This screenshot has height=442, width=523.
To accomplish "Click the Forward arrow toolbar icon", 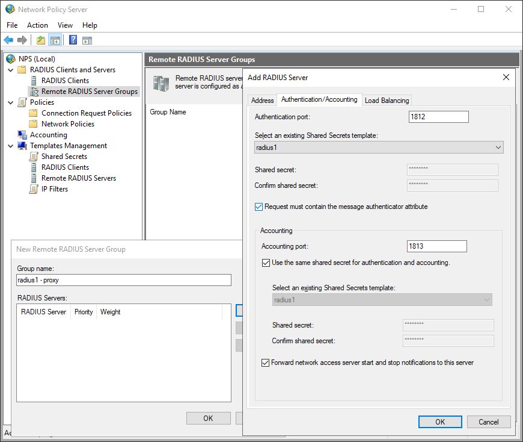I will click(x=22, y=40).
